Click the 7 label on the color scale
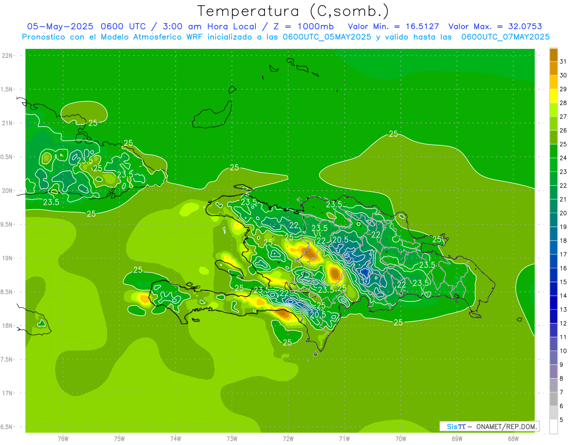The width and height of the screenshot is (576, 445). (x=562, y=392)
